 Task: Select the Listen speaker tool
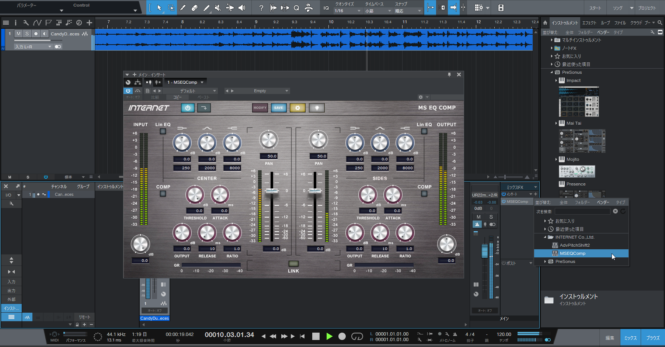[x=242, y=8]
